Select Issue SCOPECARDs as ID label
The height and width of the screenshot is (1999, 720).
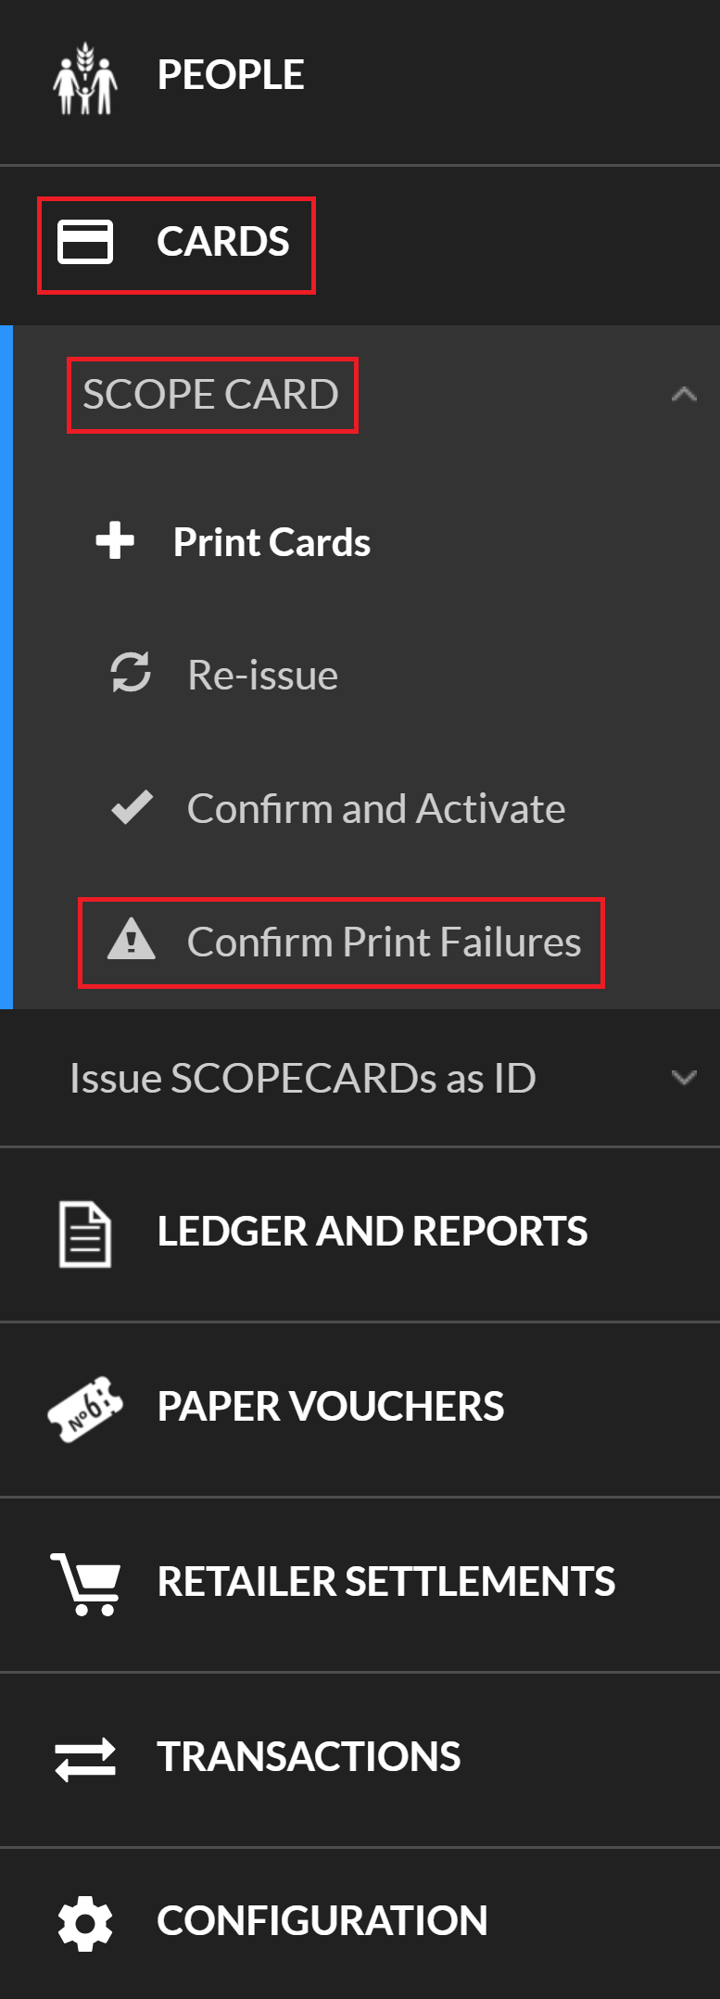click(303, 1079)
